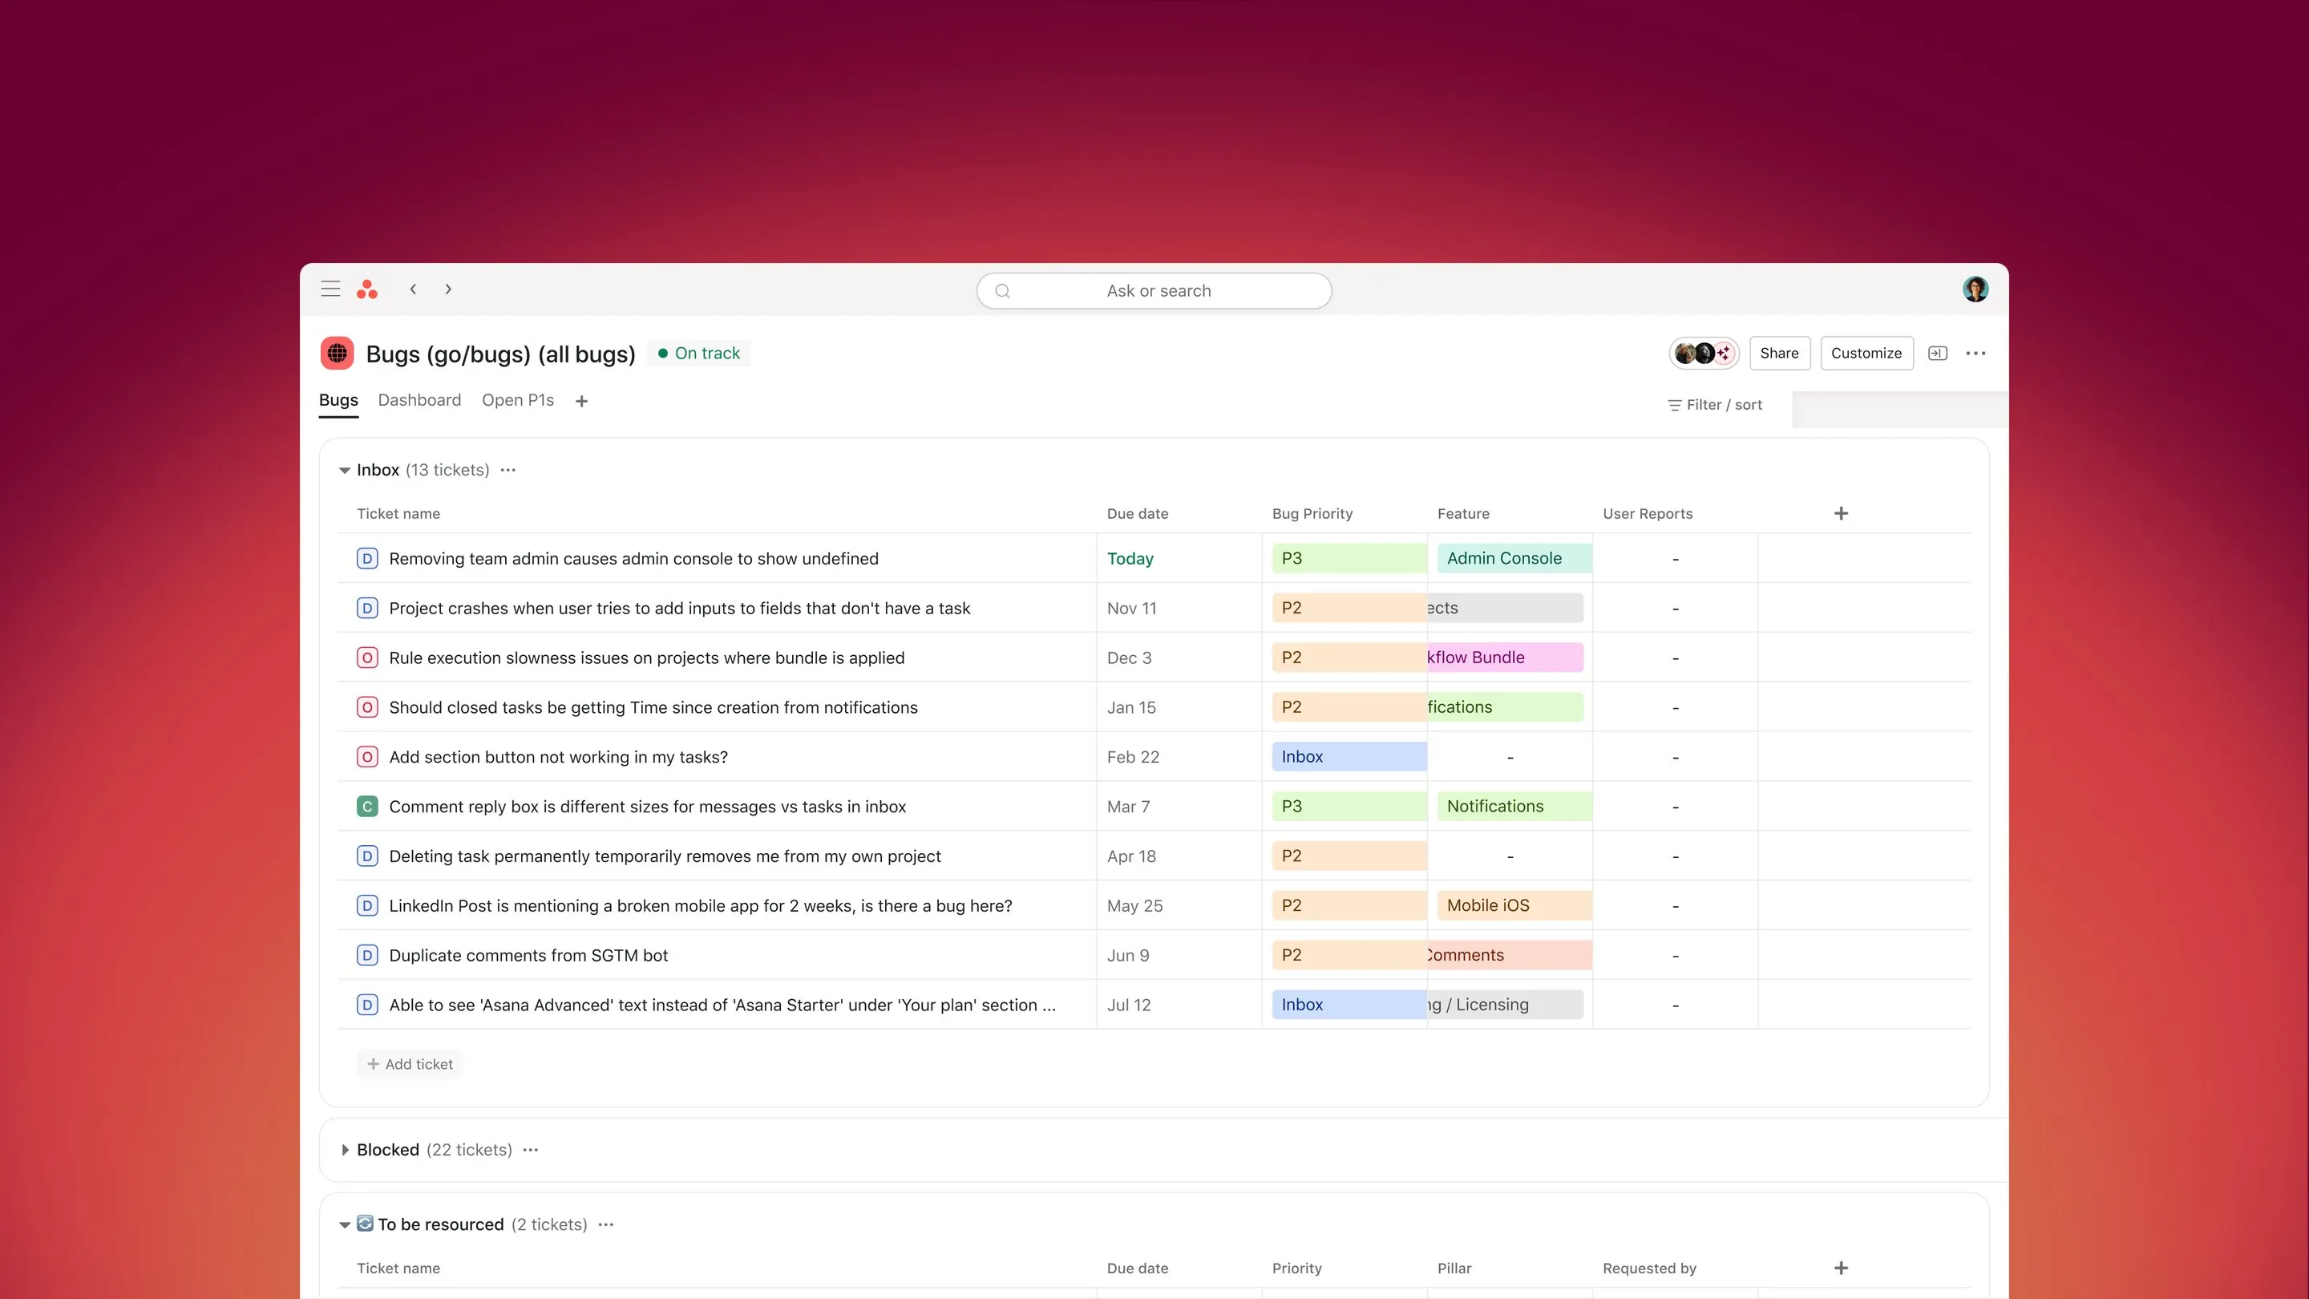
Task: Toggle the details side panel icon
Action: 1937,353
